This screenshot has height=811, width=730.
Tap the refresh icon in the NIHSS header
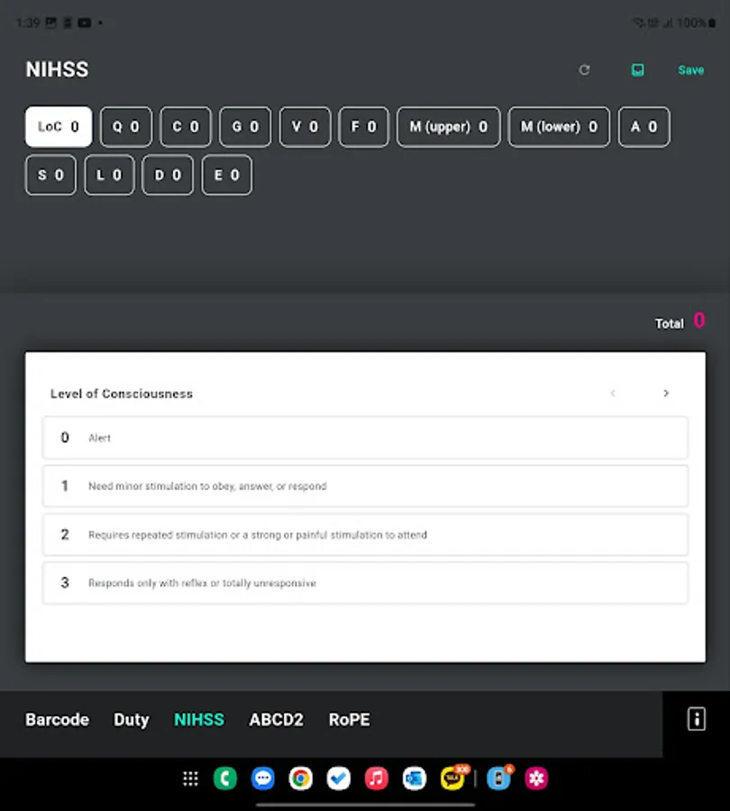[585, 69]
